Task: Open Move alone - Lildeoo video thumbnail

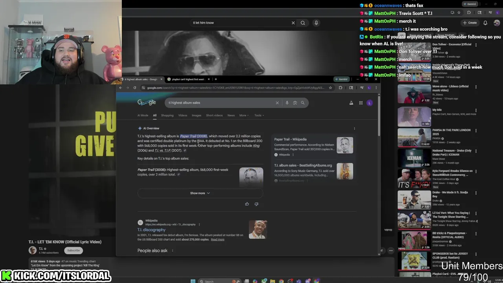Action: (x=414, y=94)
